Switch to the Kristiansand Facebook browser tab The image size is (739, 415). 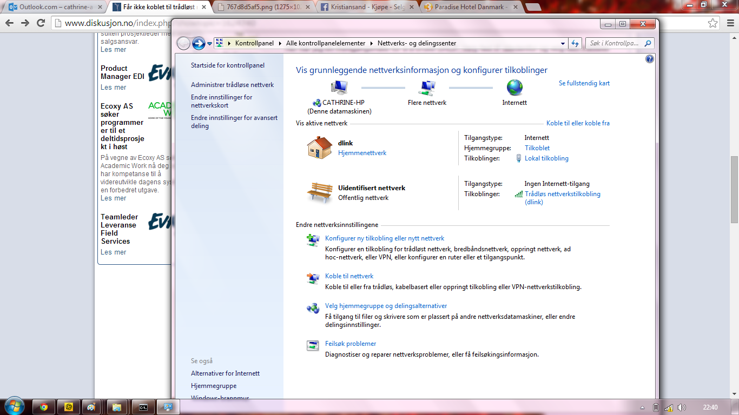(367, 7)
